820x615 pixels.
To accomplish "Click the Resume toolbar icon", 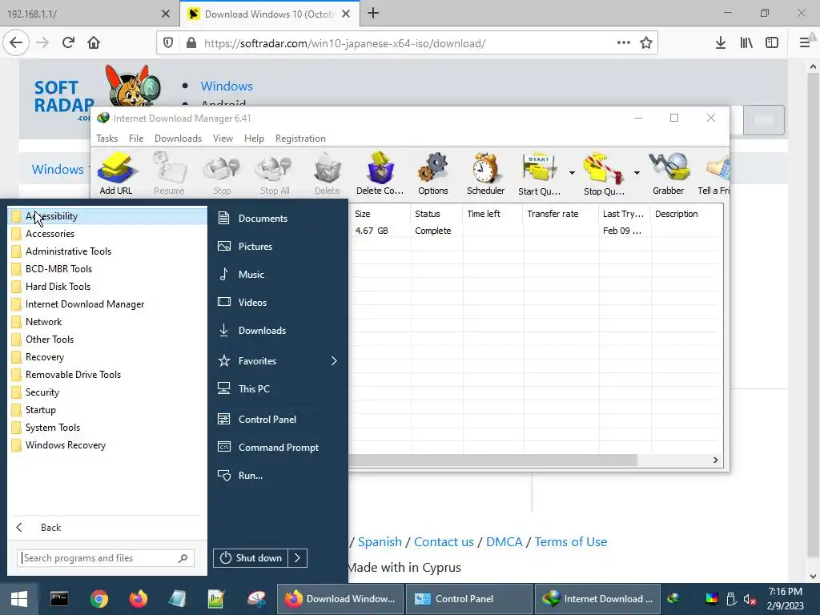I will [x=169, y=174].
